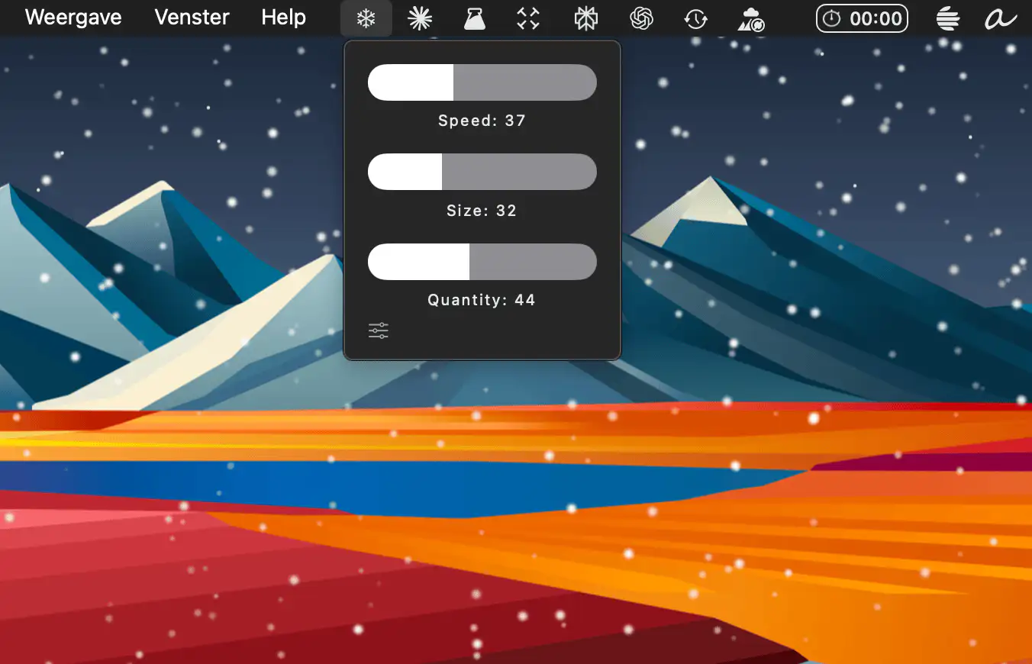1032x664 pixels.
Task: Click the starburst icon in the menu bar
Action: tap(420, 18)
